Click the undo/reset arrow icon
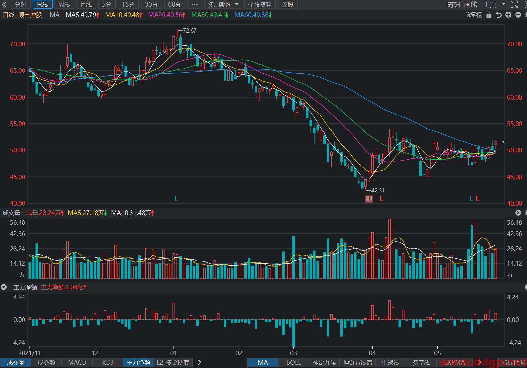The height and width of the screenshot is (368, 527). click(499, 15)
